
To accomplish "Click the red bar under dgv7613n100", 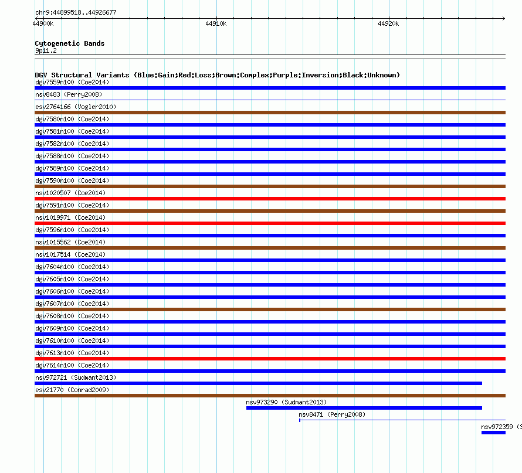I will [x=270, y=359].
